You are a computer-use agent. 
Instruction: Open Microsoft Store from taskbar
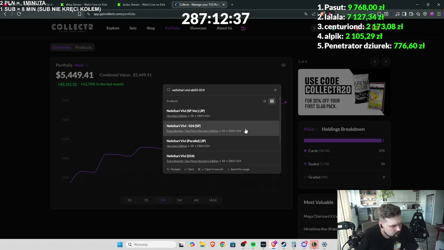pyautogui.click(x=233, y=244)
